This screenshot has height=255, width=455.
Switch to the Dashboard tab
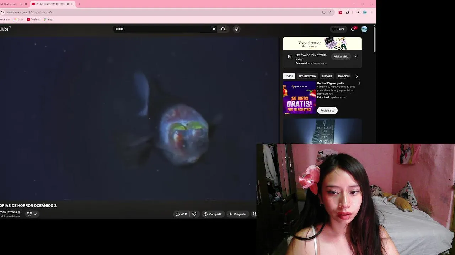click(8, 4)
